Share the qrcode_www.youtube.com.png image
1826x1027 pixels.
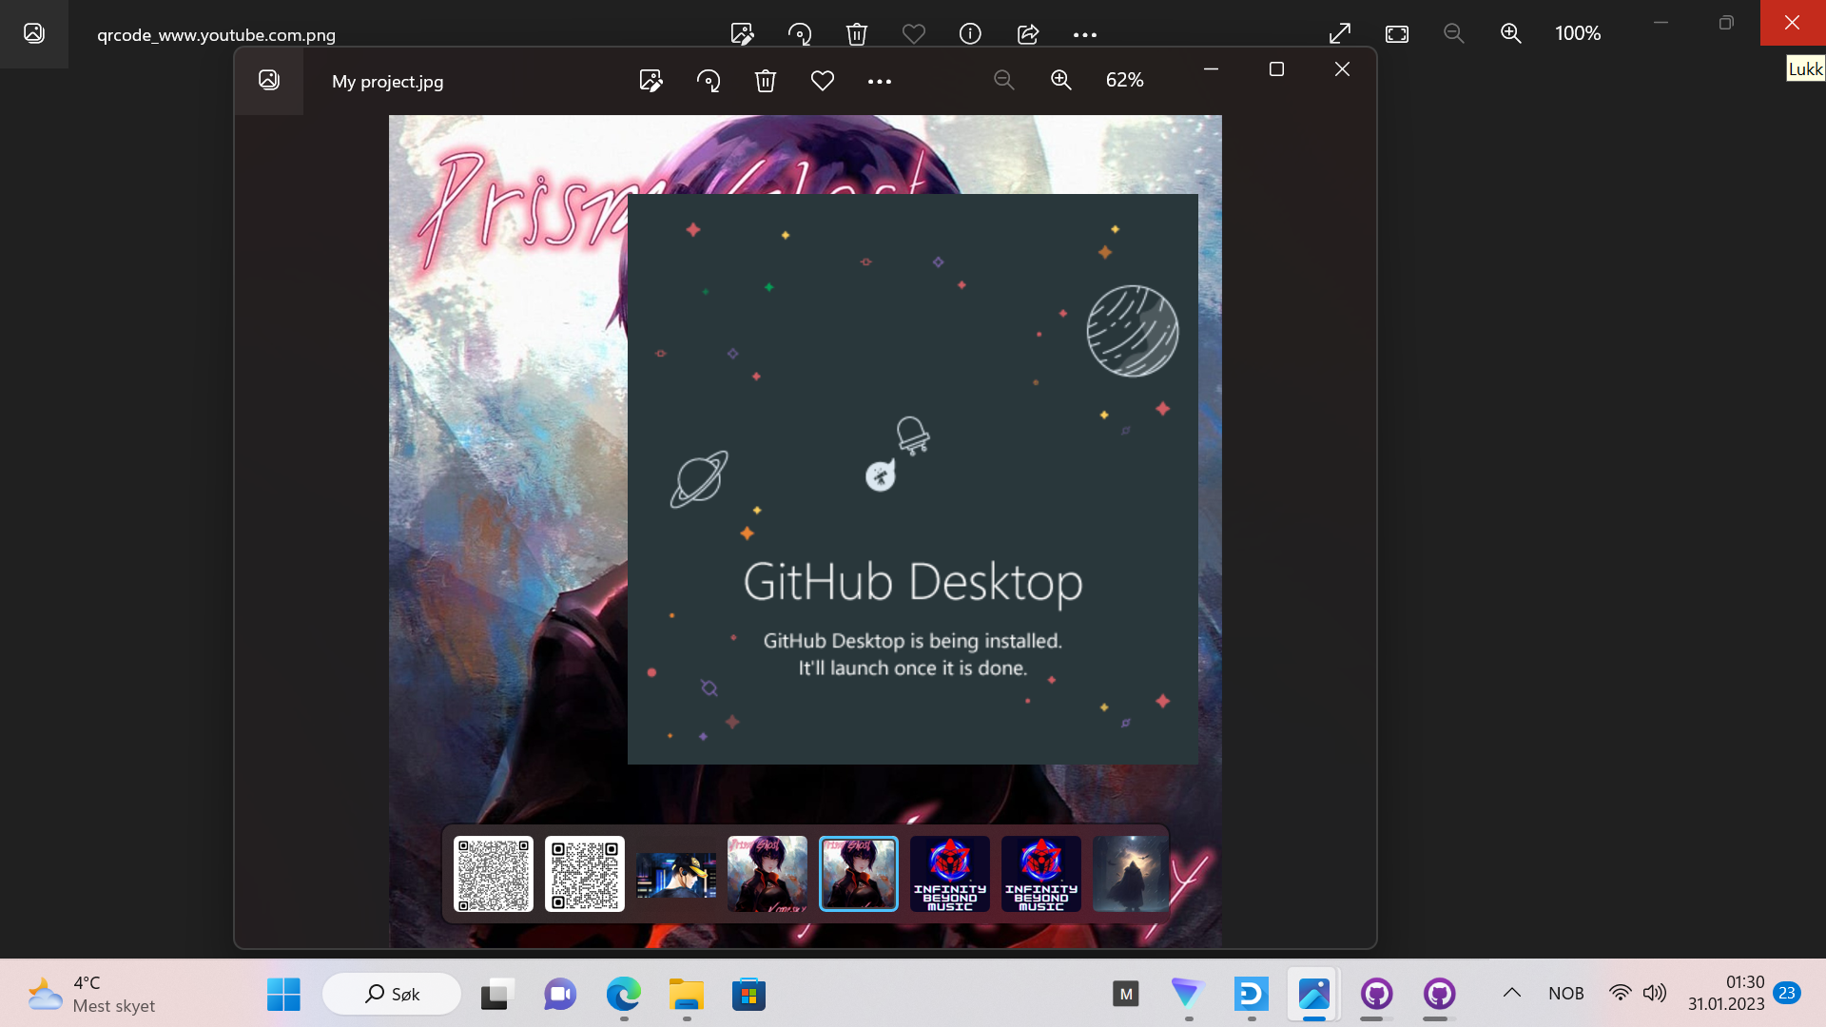coord(1028,34)
